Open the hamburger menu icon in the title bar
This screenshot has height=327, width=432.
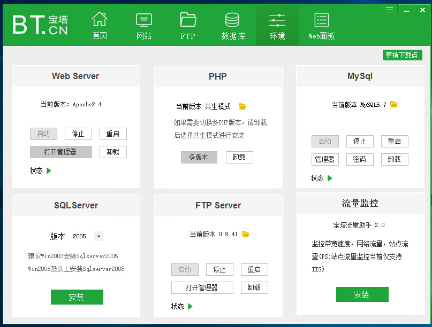click(389, 10)
